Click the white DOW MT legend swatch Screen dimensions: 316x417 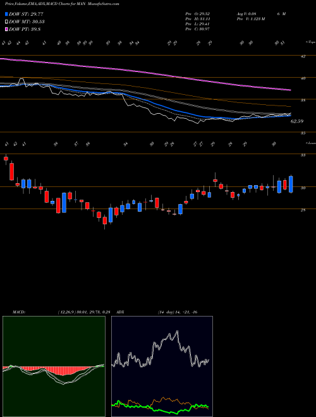pos(6,22)
